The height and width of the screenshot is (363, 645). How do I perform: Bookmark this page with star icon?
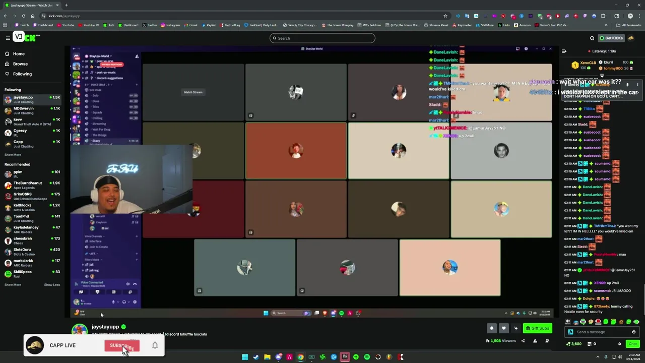(445, 16)
